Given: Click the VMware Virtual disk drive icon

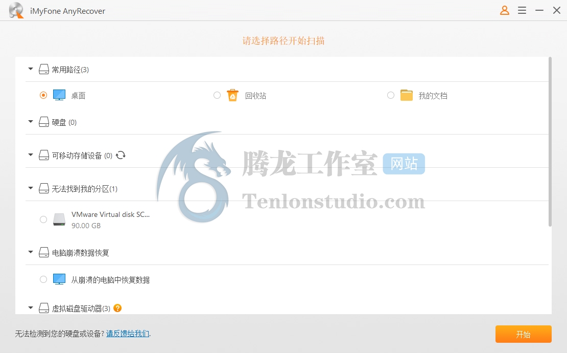Looking at the screenshot, I should [x=59, y=219].
